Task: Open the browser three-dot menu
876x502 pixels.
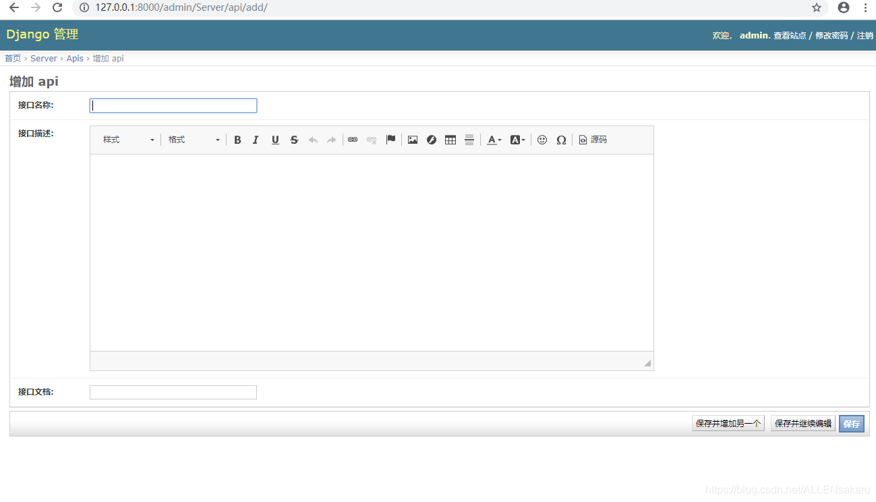Action: pos(865,7)
